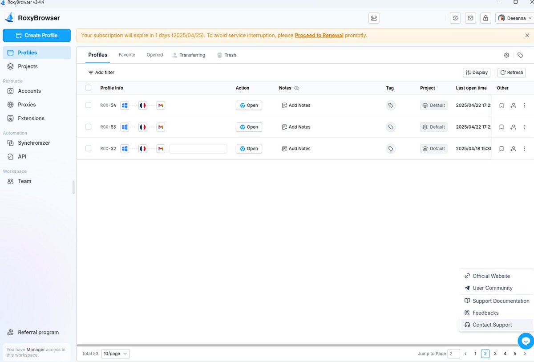Click the tag icon for ROX-53
534x362 pixels.
[391, 127]
